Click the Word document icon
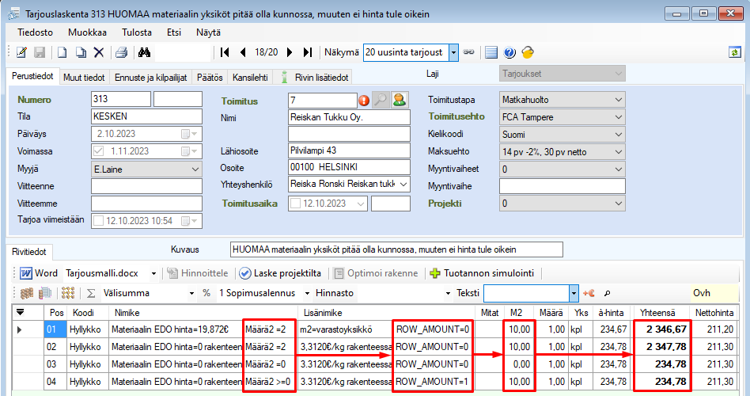 pyautogui.click(x=26, y=273)
